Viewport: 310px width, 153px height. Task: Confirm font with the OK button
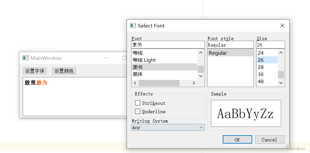tap(237, 140)
